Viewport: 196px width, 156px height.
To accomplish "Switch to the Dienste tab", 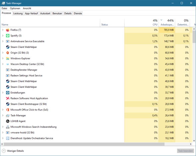I will [78, 13].
